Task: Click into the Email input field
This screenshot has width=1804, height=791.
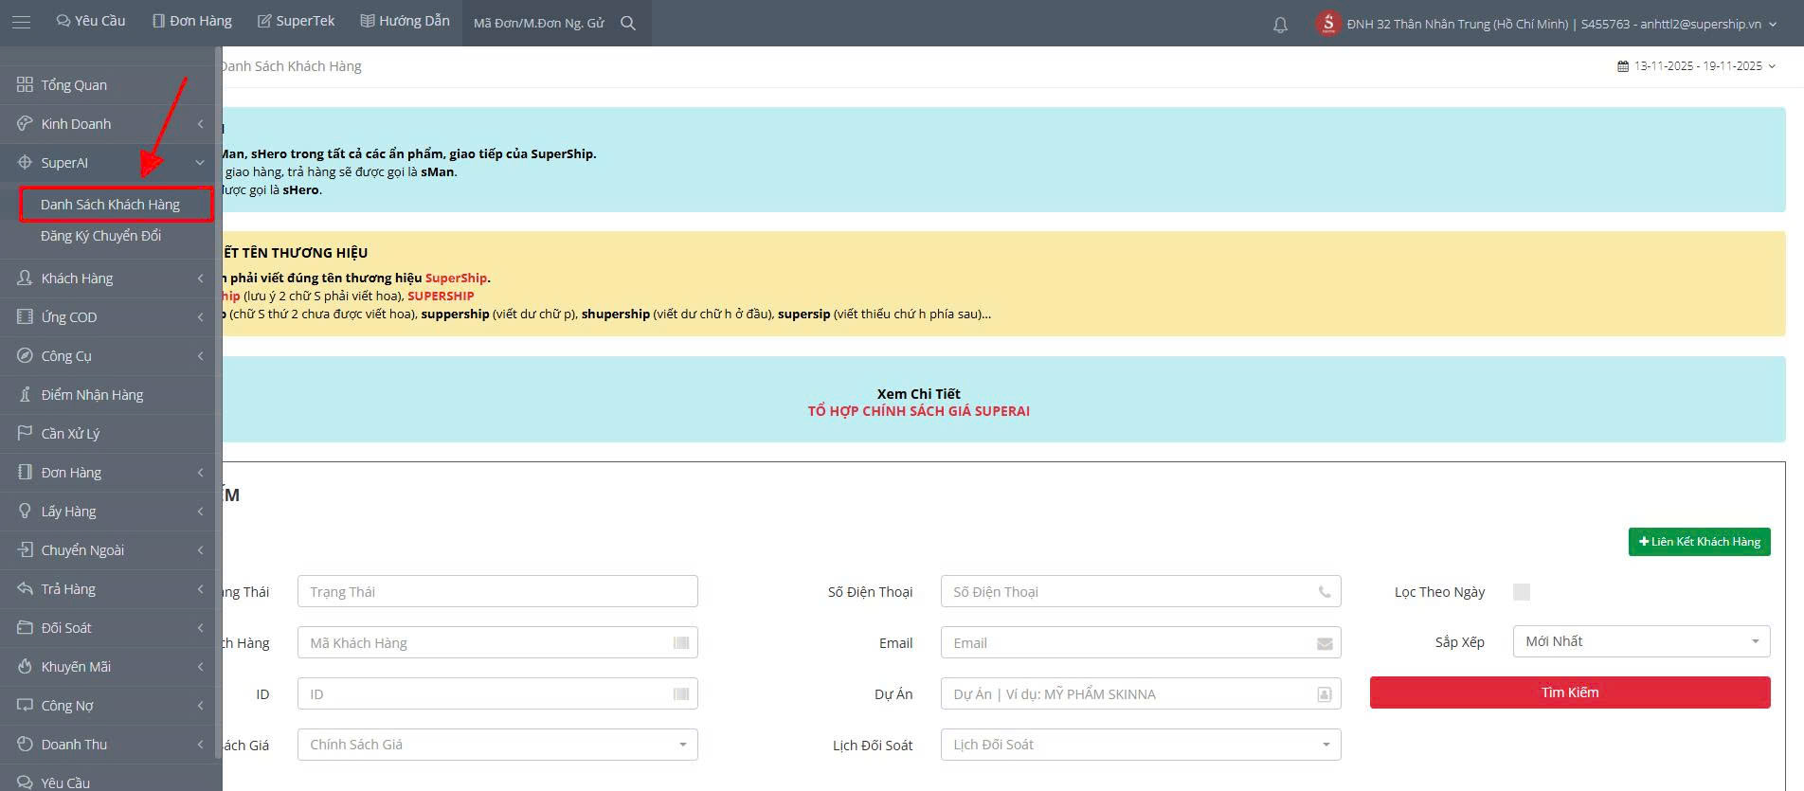Action: [1141, 643]
